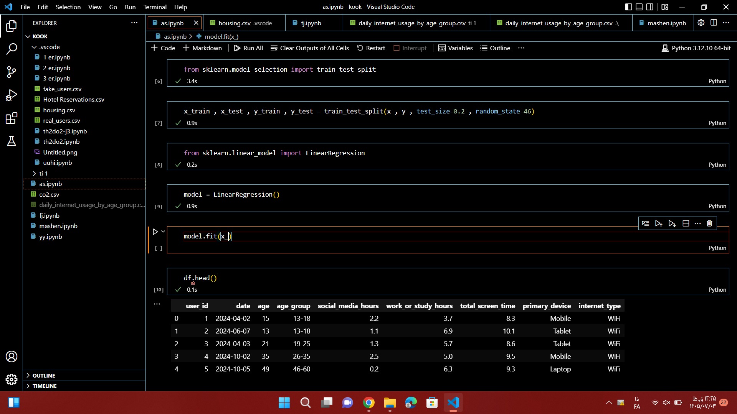Toggle Secondary Side Bar layout button
737x414 pixels.
point(650,7)
